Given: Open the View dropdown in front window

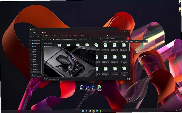Looking at the screenshot, I should pyautogui.click(x=83, y=35).
